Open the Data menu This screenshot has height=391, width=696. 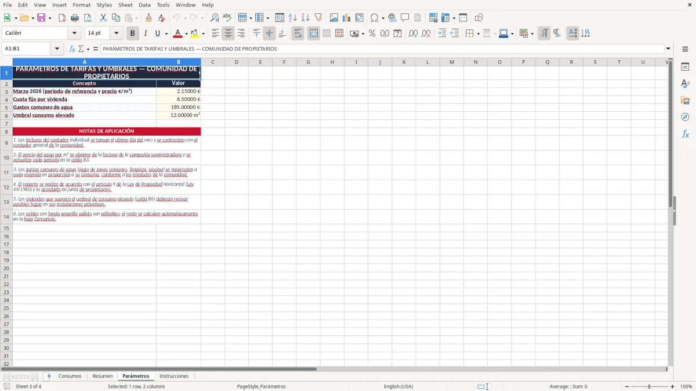tap(144, 5)
